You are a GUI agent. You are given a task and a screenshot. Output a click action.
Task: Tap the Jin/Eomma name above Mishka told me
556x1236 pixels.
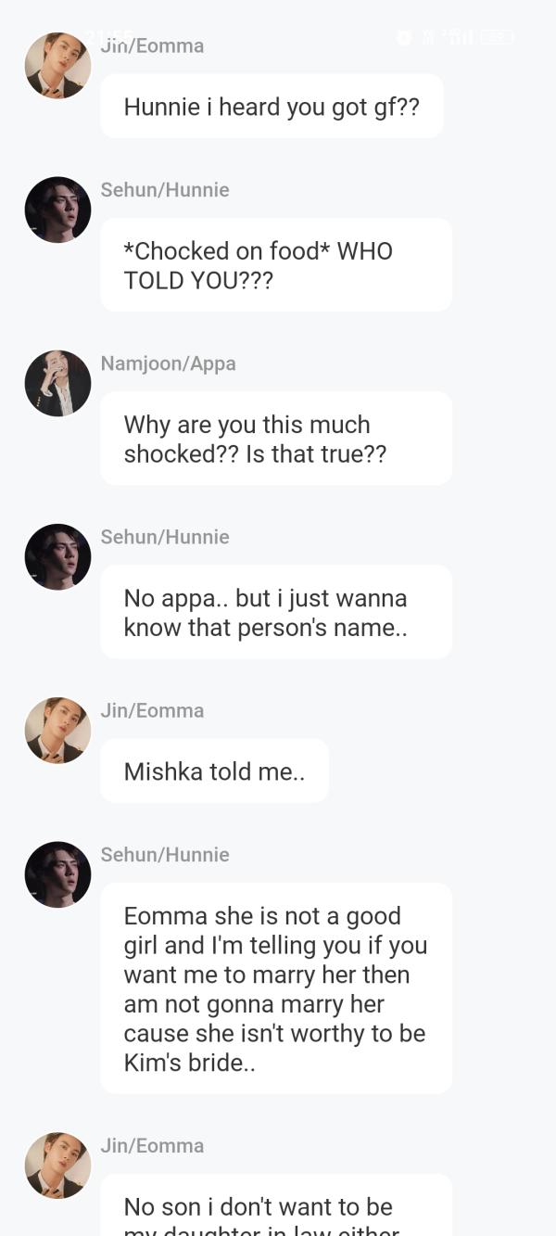pyautogui.click(x=152, y=710)
